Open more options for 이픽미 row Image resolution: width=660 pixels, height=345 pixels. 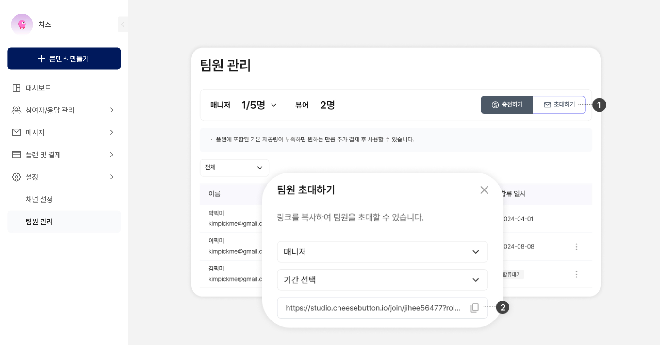576,247
